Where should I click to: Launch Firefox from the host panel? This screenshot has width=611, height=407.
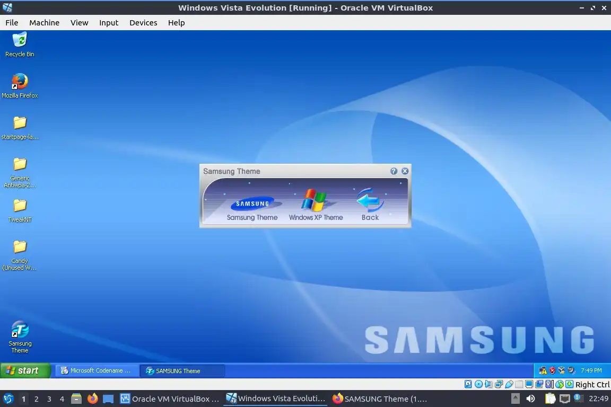92,399
